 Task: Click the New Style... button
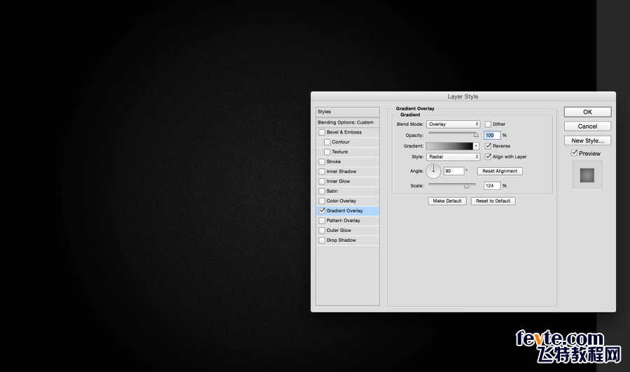[587, 141]
